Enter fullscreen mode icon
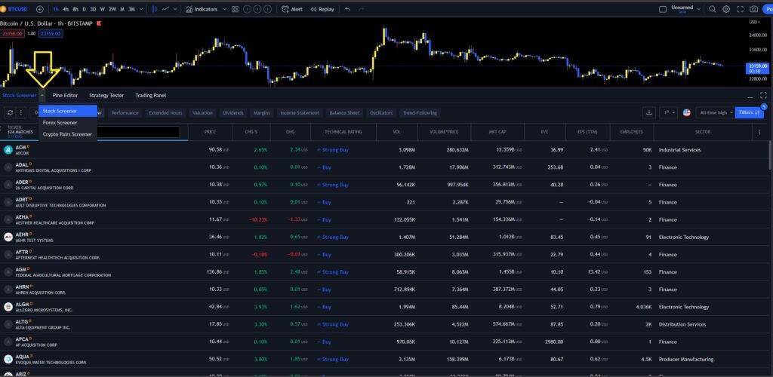 [740, 9]
